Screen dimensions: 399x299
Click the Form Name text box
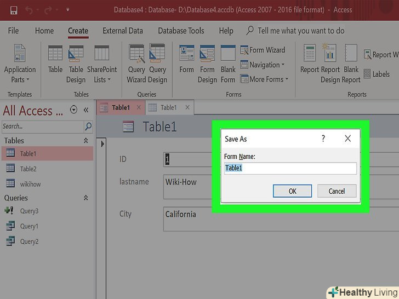(x=290, y=168)
